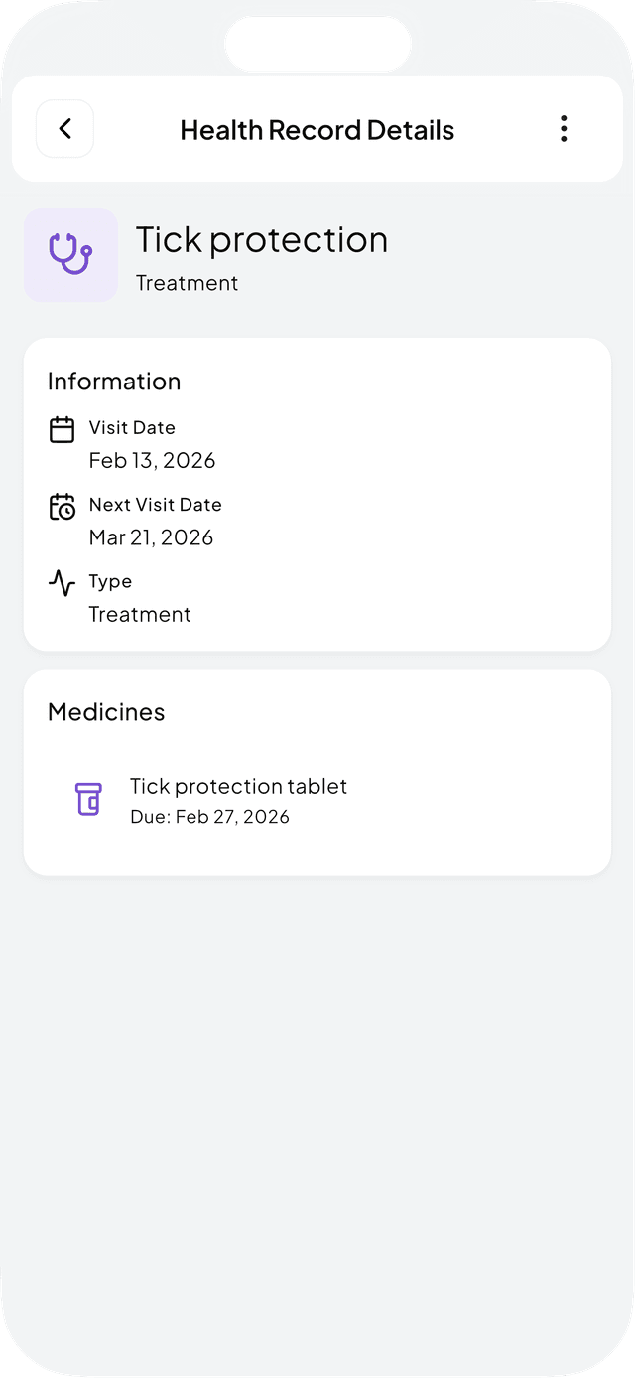635x1378 pixels.
Task: Click the Next Visit Date label
Action: (x=156, y=504)
